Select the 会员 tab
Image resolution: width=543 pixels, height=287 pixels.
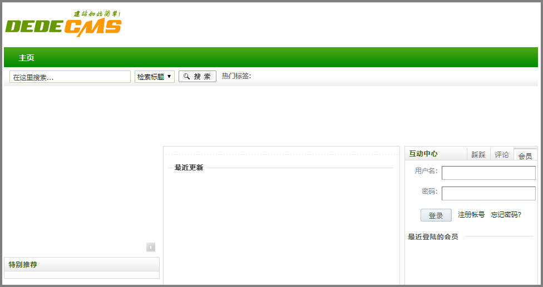pyautogui.click(x=525, y=155)
